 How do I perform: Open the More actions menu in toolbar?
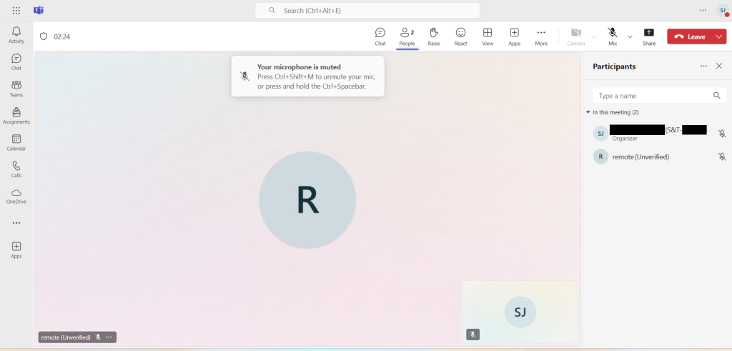coord(541,36)
